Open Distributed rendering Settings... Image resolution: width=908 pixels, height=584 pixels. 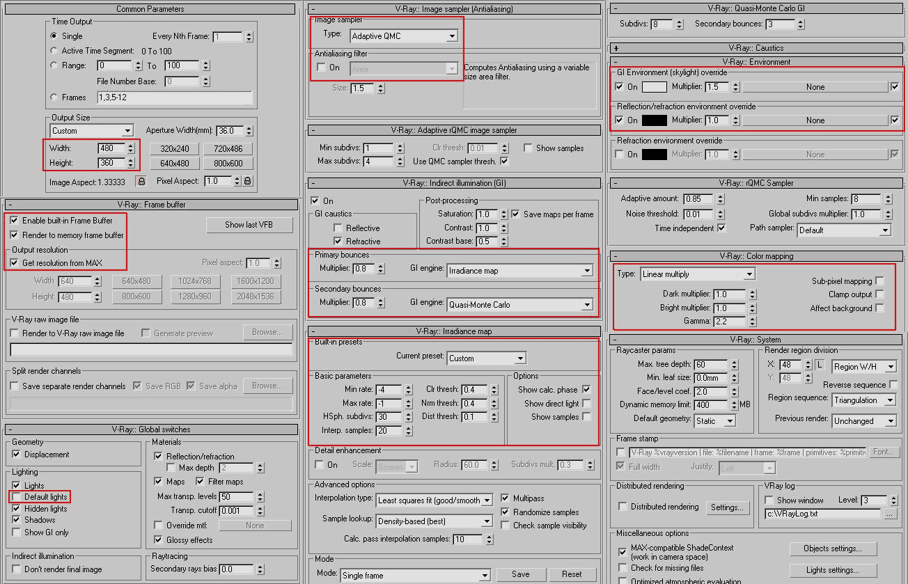tap(728, 507)
